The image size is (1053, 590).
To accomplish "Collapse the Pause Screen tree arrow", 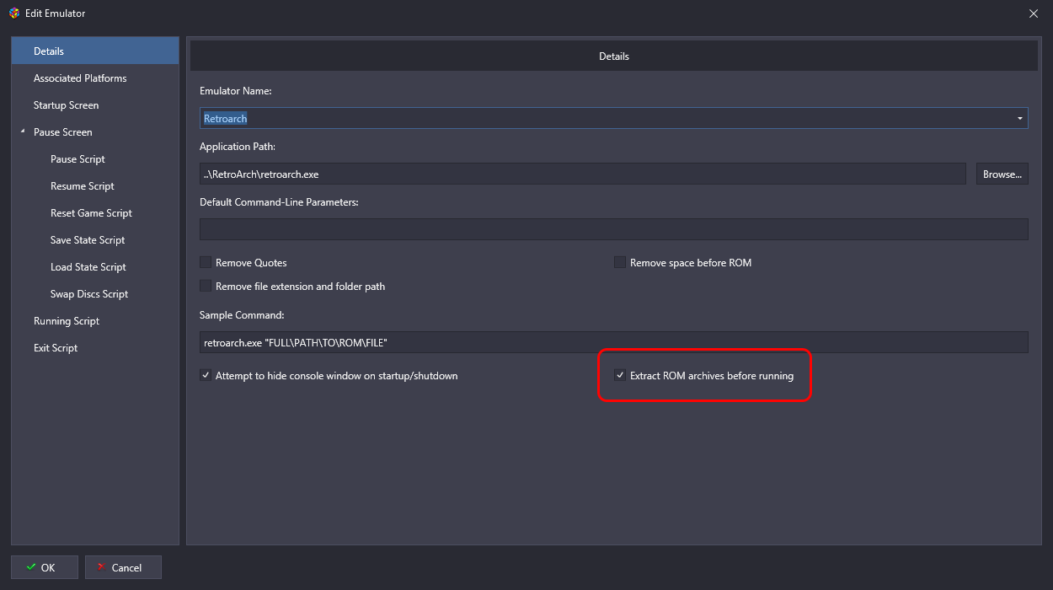I will click(x=23, y=132).
